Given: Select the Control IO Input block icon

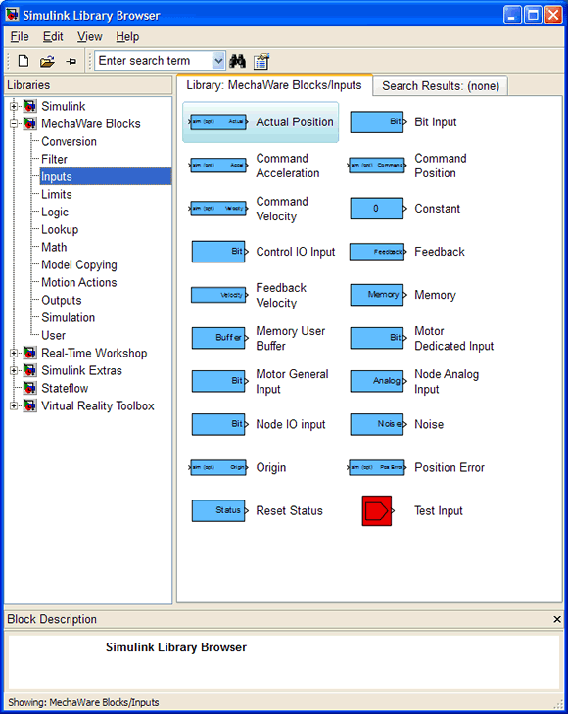Looking at the screenshot, I should pos(219,252).
